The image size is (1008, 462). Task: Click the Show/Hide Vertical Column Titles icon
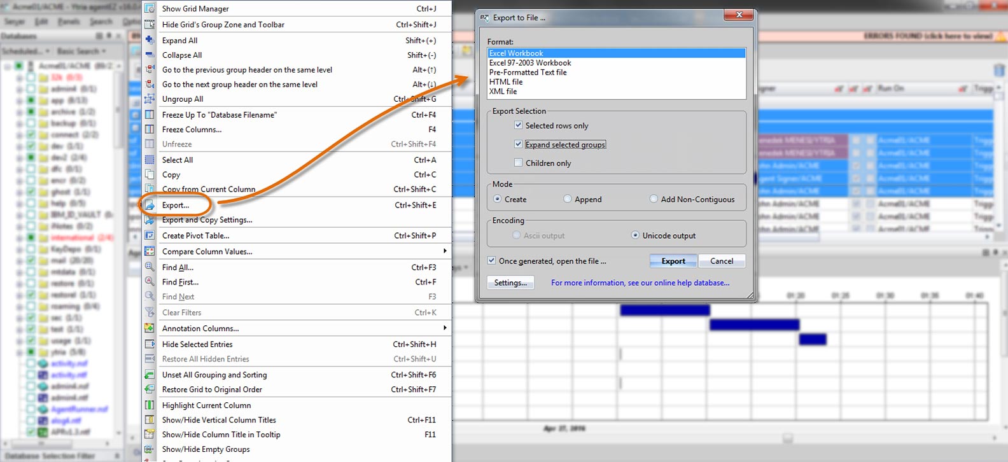click(150, 420)
